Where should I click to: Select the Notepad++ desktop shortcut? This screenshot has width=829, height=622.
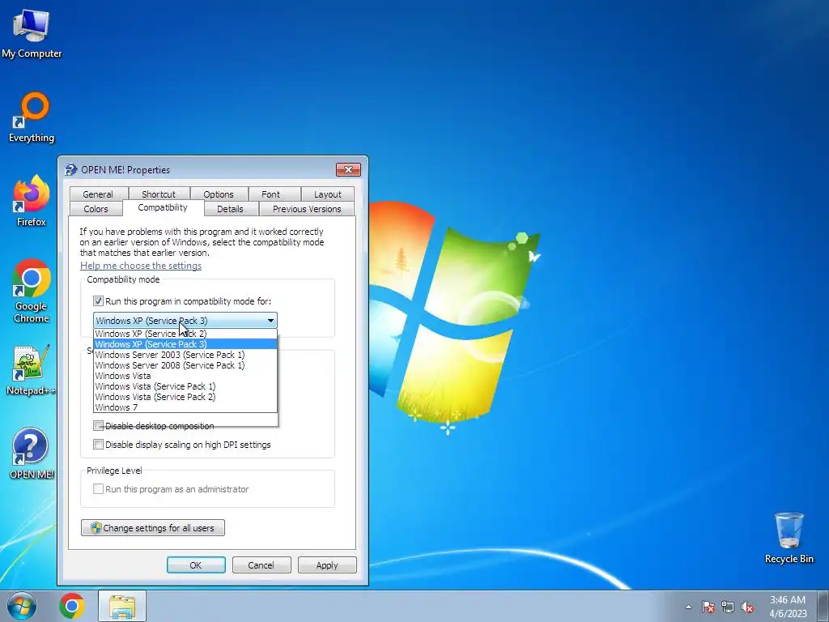pos(32,369)
